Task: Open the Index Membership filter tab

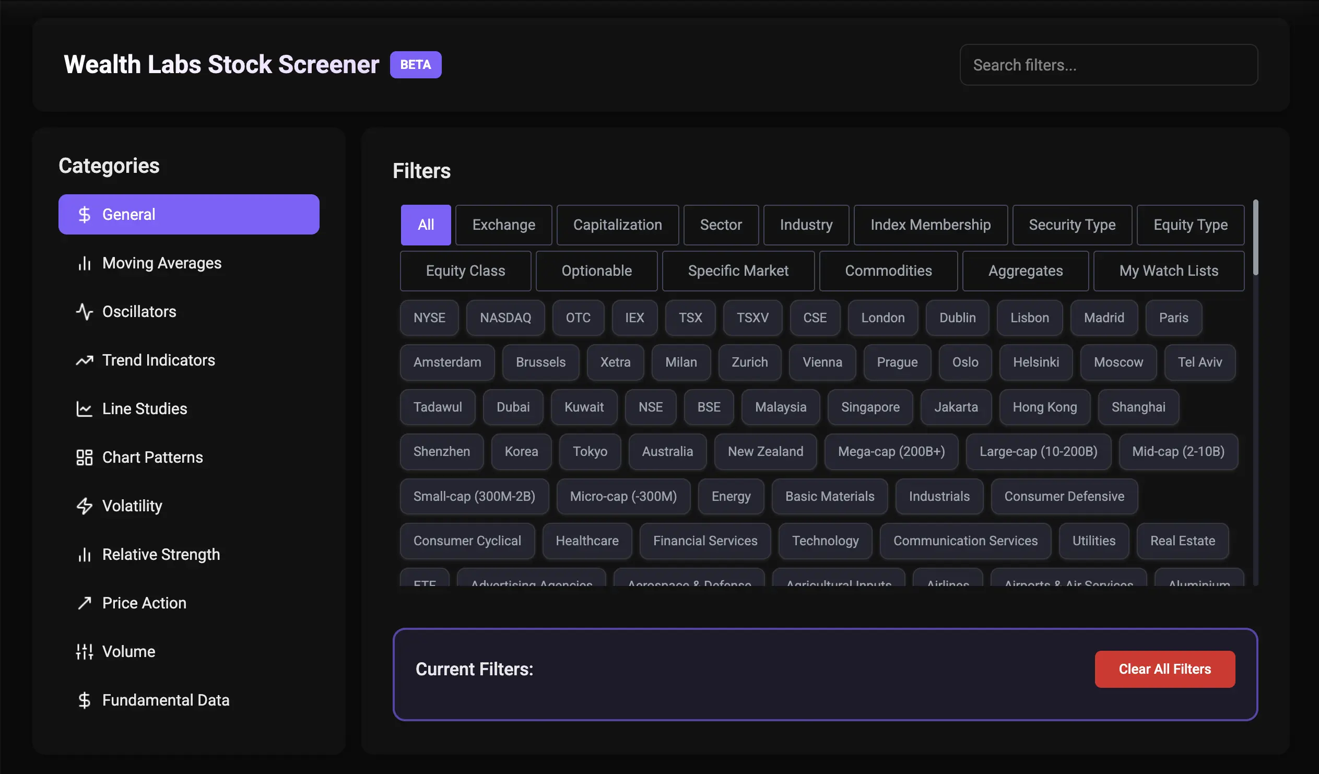Action: (931, 225)
